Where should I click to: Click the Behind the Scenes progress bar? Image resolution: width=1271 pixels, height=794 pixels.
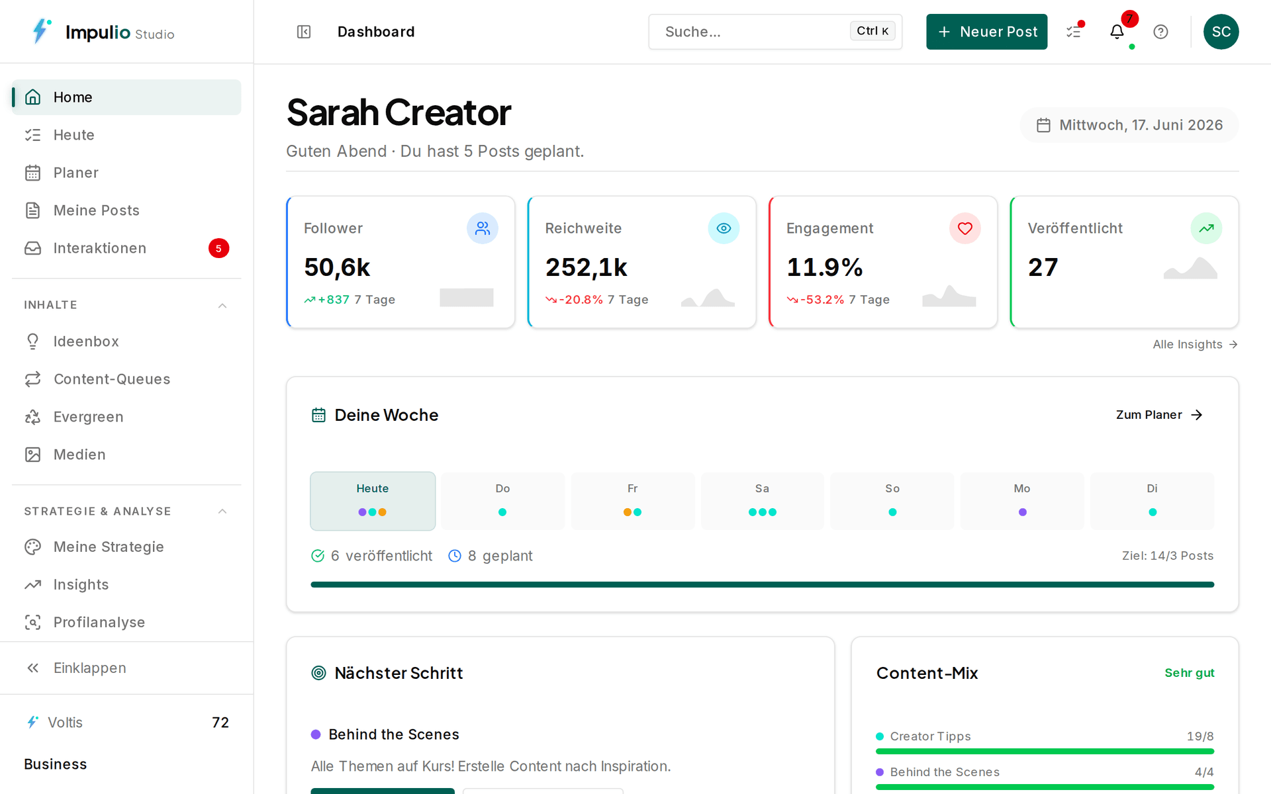1045,787
